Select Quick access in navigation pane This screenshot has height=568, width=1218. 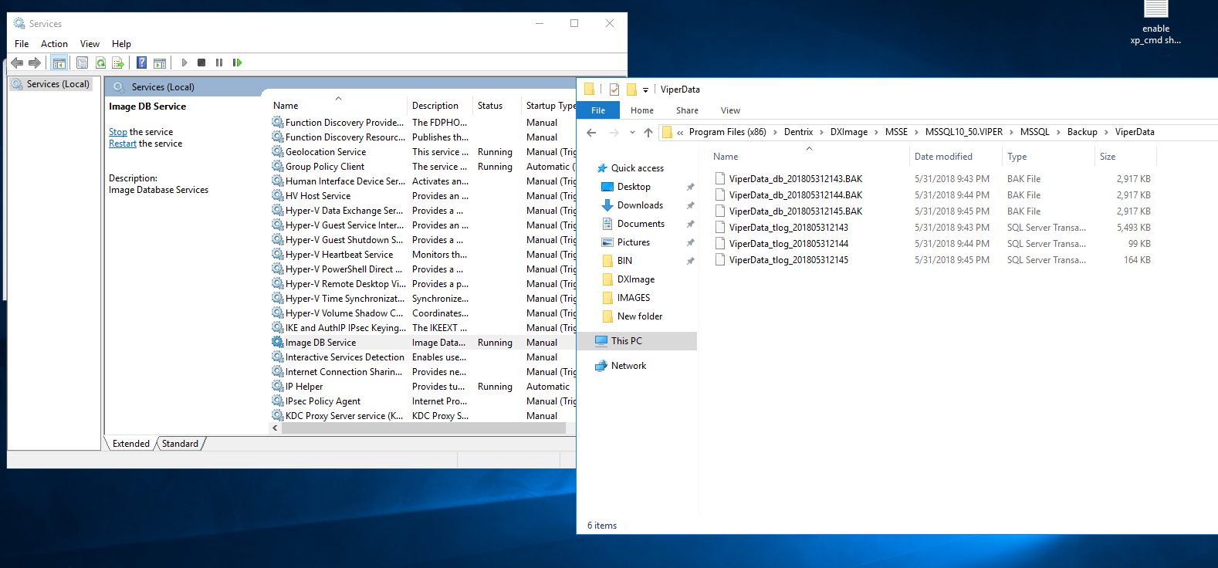click(638, 168)
